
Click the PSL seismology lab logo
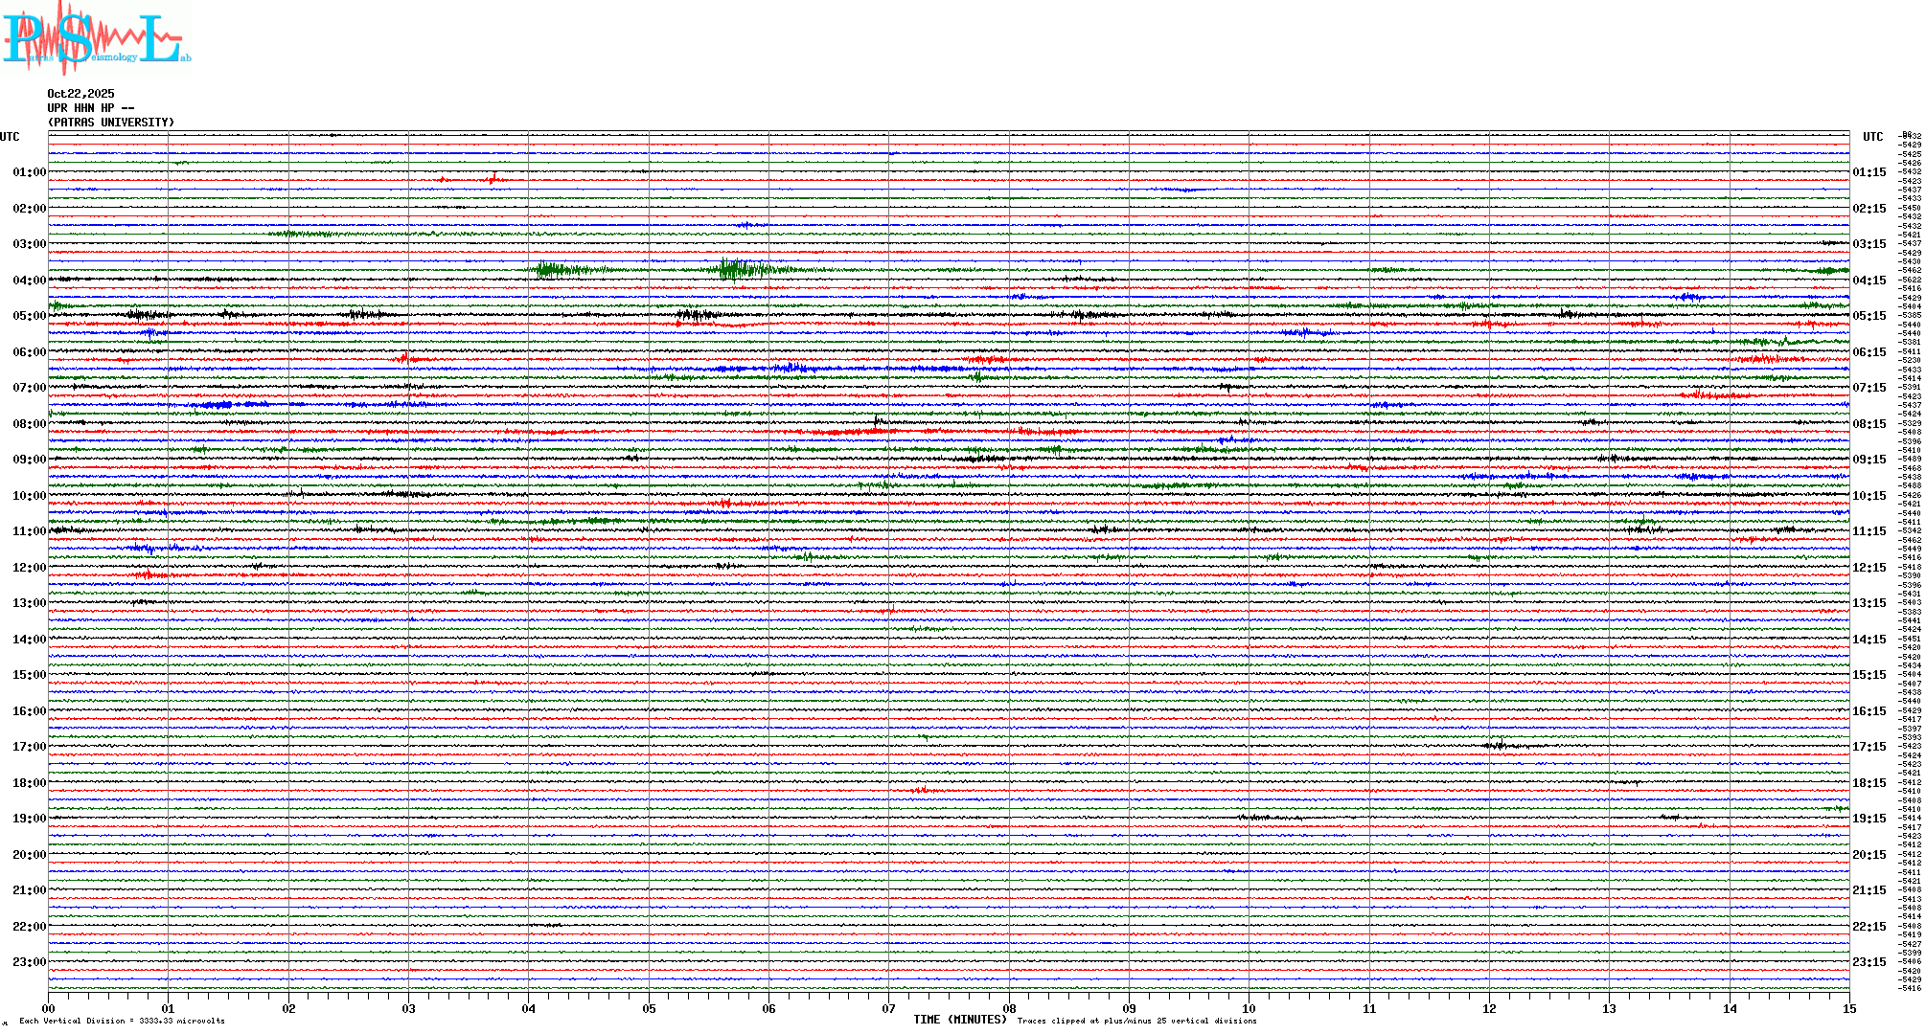tap(94, 38)
